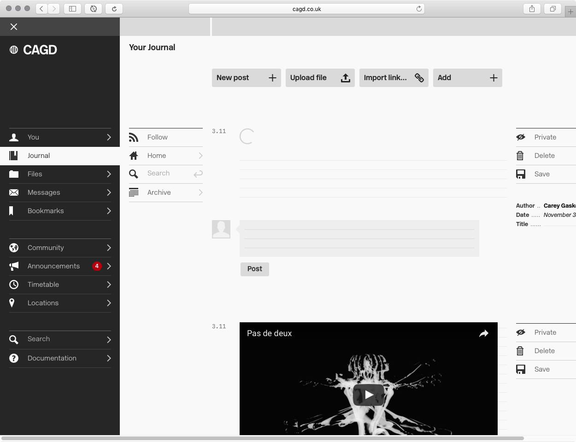
Task: Share the Pas de deux video
Action: click(483, 333)
